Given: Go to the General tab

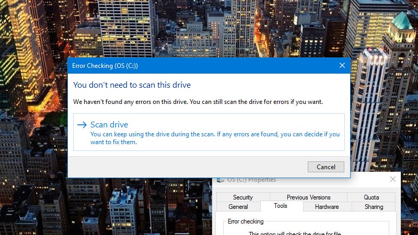Looking at the screenshot, I should [x=238, y=207].
